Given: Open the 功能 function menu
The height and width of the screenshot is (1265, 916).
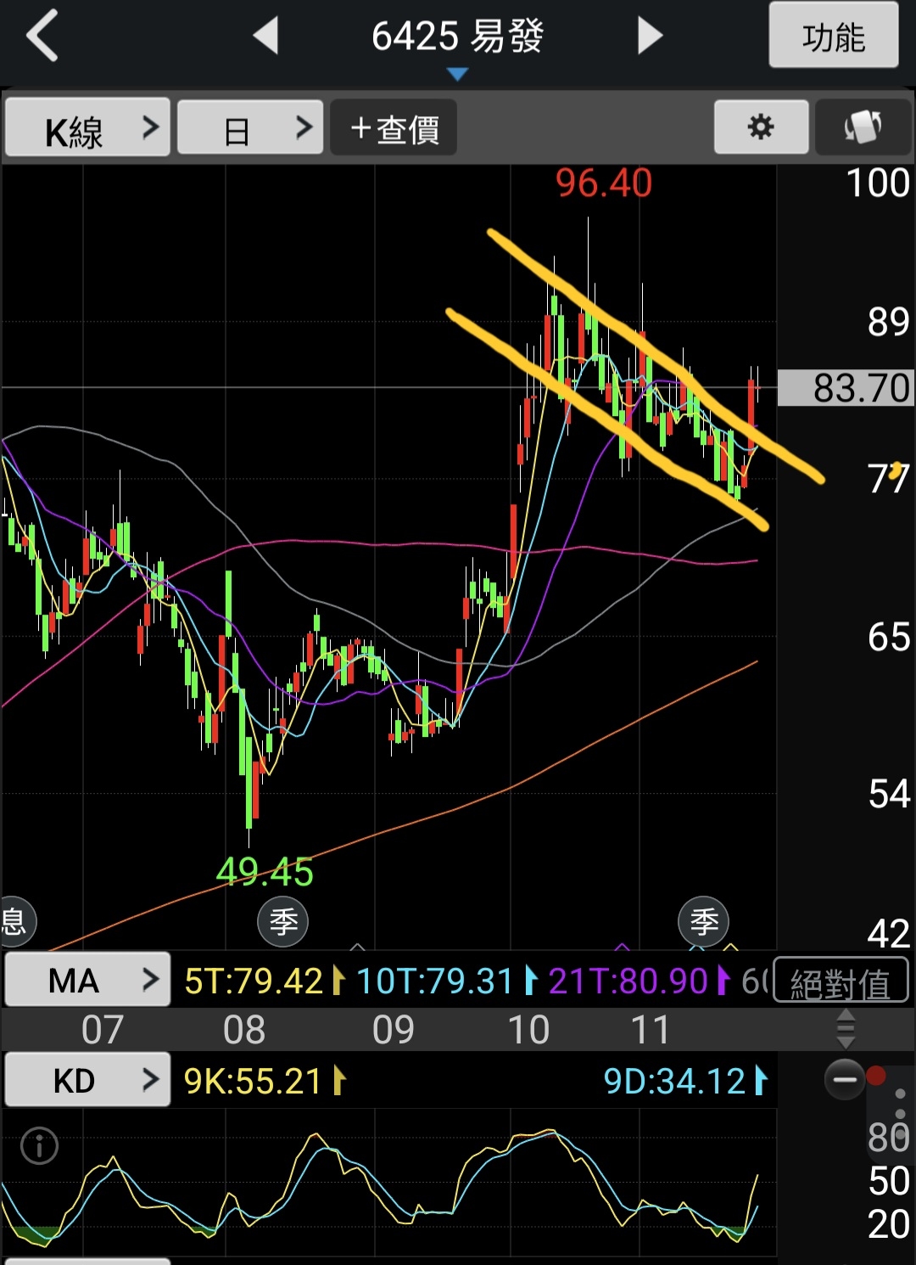Looking at the screenshot, I should click(833, 35).
